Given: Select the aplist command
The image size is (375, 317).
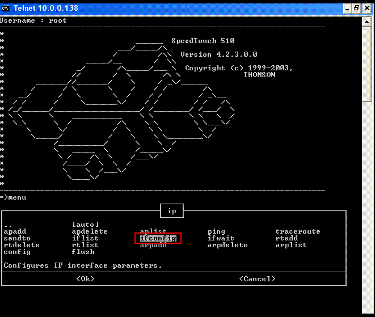Looking at the screenshot, I should click(x=153, y=231).
